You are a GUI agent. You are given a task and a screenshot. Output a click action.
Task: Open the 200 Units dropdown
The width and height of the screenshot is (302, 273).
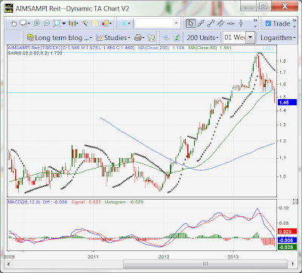(202, 38)
